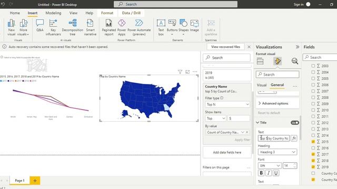
Task: Uncheck the 2019 field checkbox
Action: click(313, 167)
